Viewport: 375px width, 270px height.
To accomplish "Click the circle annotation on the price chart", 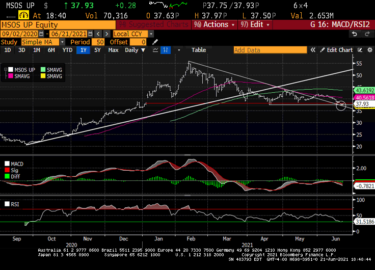I will pyautogui.click(x=341, y=105).
